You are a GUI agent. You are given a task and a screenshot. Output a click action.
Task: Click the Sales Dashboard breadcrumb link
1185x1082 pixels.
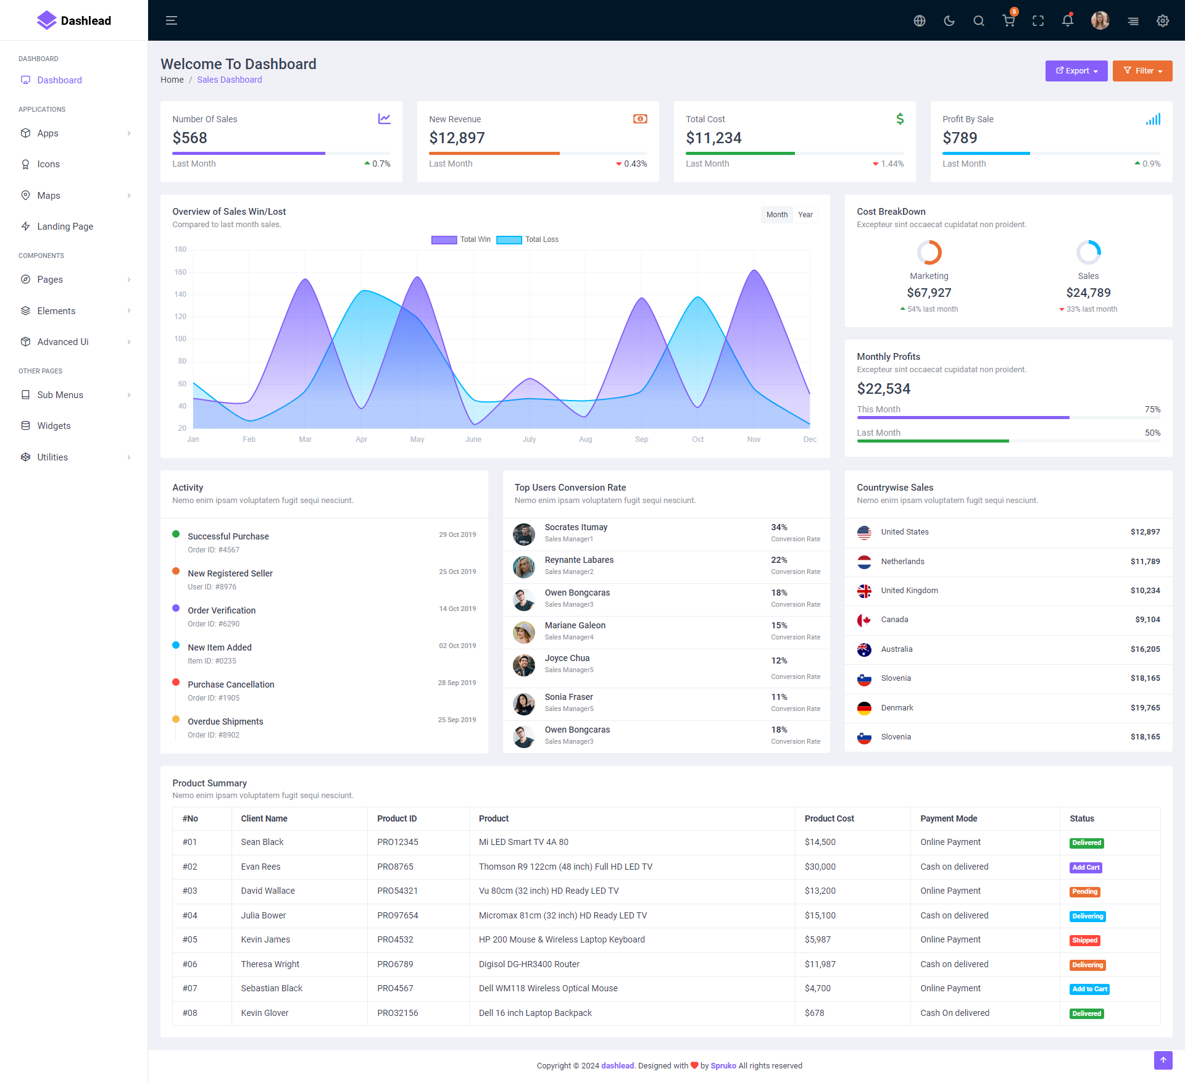pyautogui.click(x=229, y=80)
